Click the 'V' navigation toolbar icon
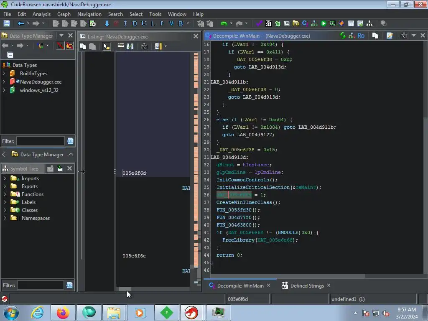This screenshot has height=321, width=428. tap(171, 23)
